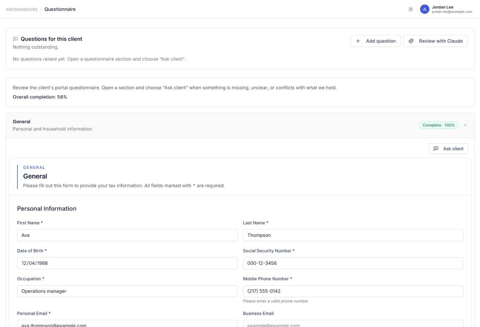480x327 pixels.
Task: Open the weclosebooks breadcrumb link
Action: coord(22,9)
